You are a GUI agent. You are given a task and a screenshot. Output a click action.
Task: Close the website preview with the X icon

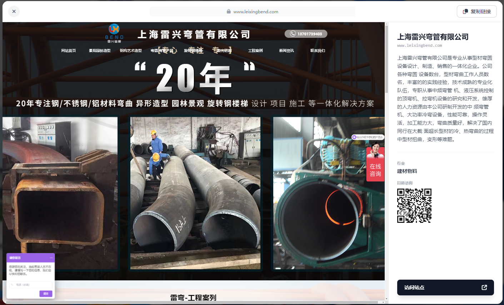point(14,11)
